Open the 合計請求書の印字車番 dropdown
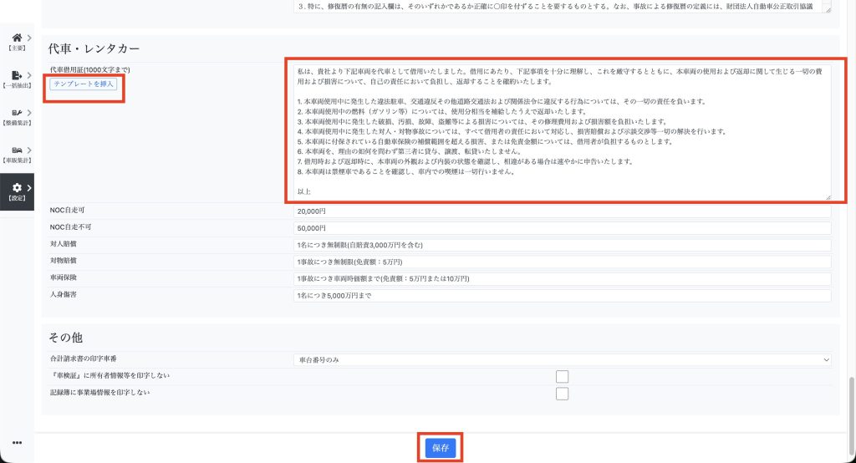Image resolution: width=856 pixels, height=463 pixels. 562,359
